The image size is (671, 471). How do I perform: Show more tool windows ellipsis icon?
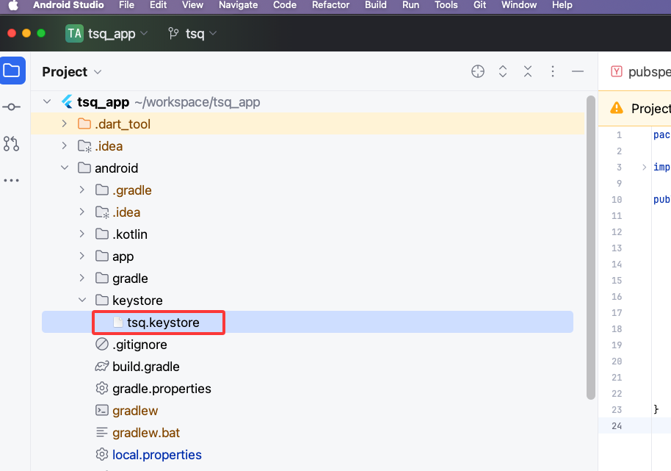click(x=12, y=180)
